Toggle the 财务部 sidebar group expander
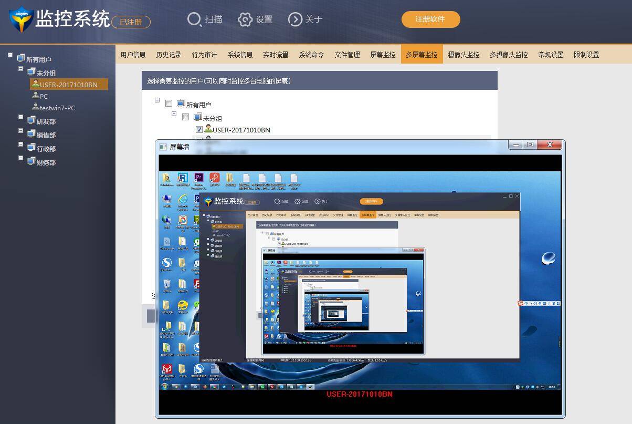Image resolution: width=632 pixels, height=424 pixels. tap(21, 158)
